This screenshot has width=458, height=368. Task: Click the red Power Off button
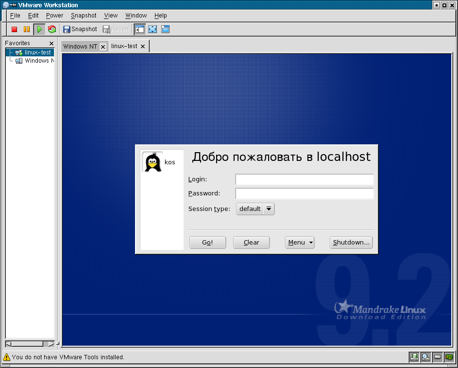[x=14, y=29]
